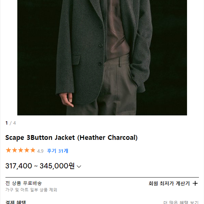
Task: Expand the plus icon for member price calculator
Action: pyautogui.click(x=195, y=183)
